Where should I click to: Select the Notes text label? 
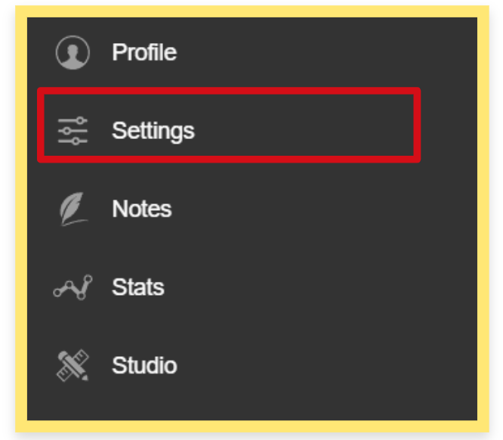tap(141, 209)
